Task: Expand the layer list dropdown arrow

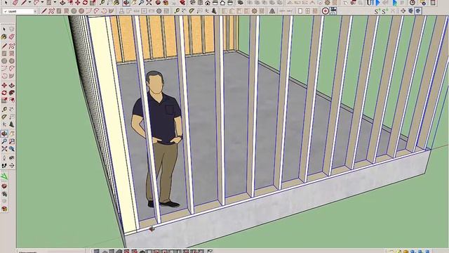Action: pyautogui.click(x=35, y=11)
